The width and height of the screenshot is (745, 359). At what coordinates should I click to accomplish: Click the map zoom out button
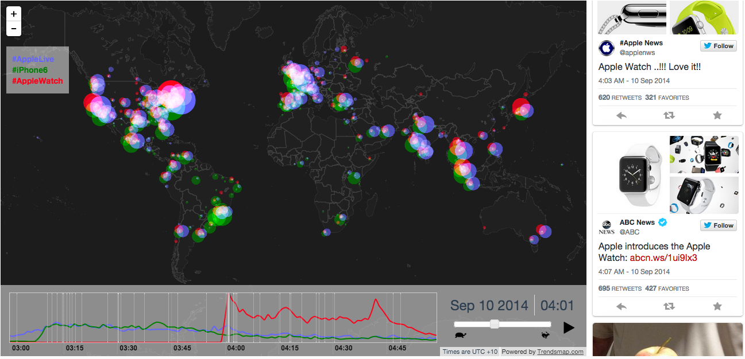pos(13,28)
